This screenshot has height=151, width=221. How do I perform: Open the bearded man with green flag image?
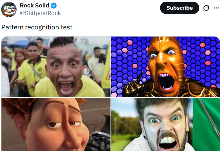165,124
